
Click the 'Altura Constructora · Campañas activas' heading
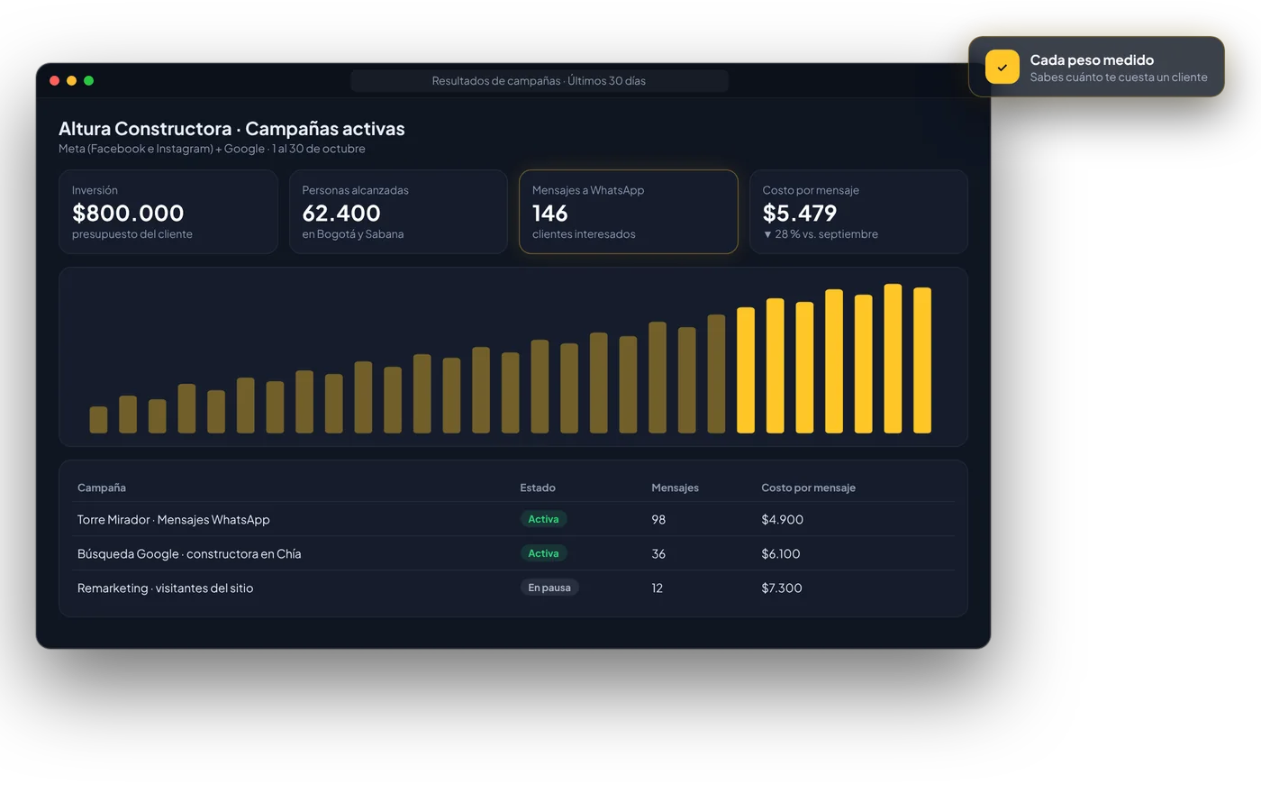tap(231, 129)
